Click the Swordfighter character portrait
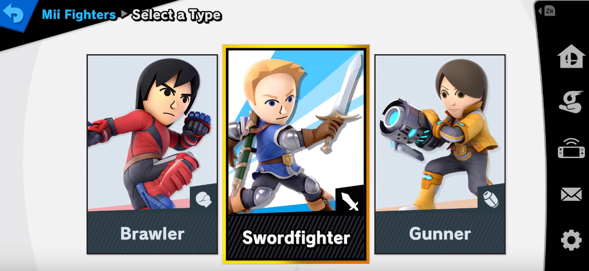 coord(296,131)
